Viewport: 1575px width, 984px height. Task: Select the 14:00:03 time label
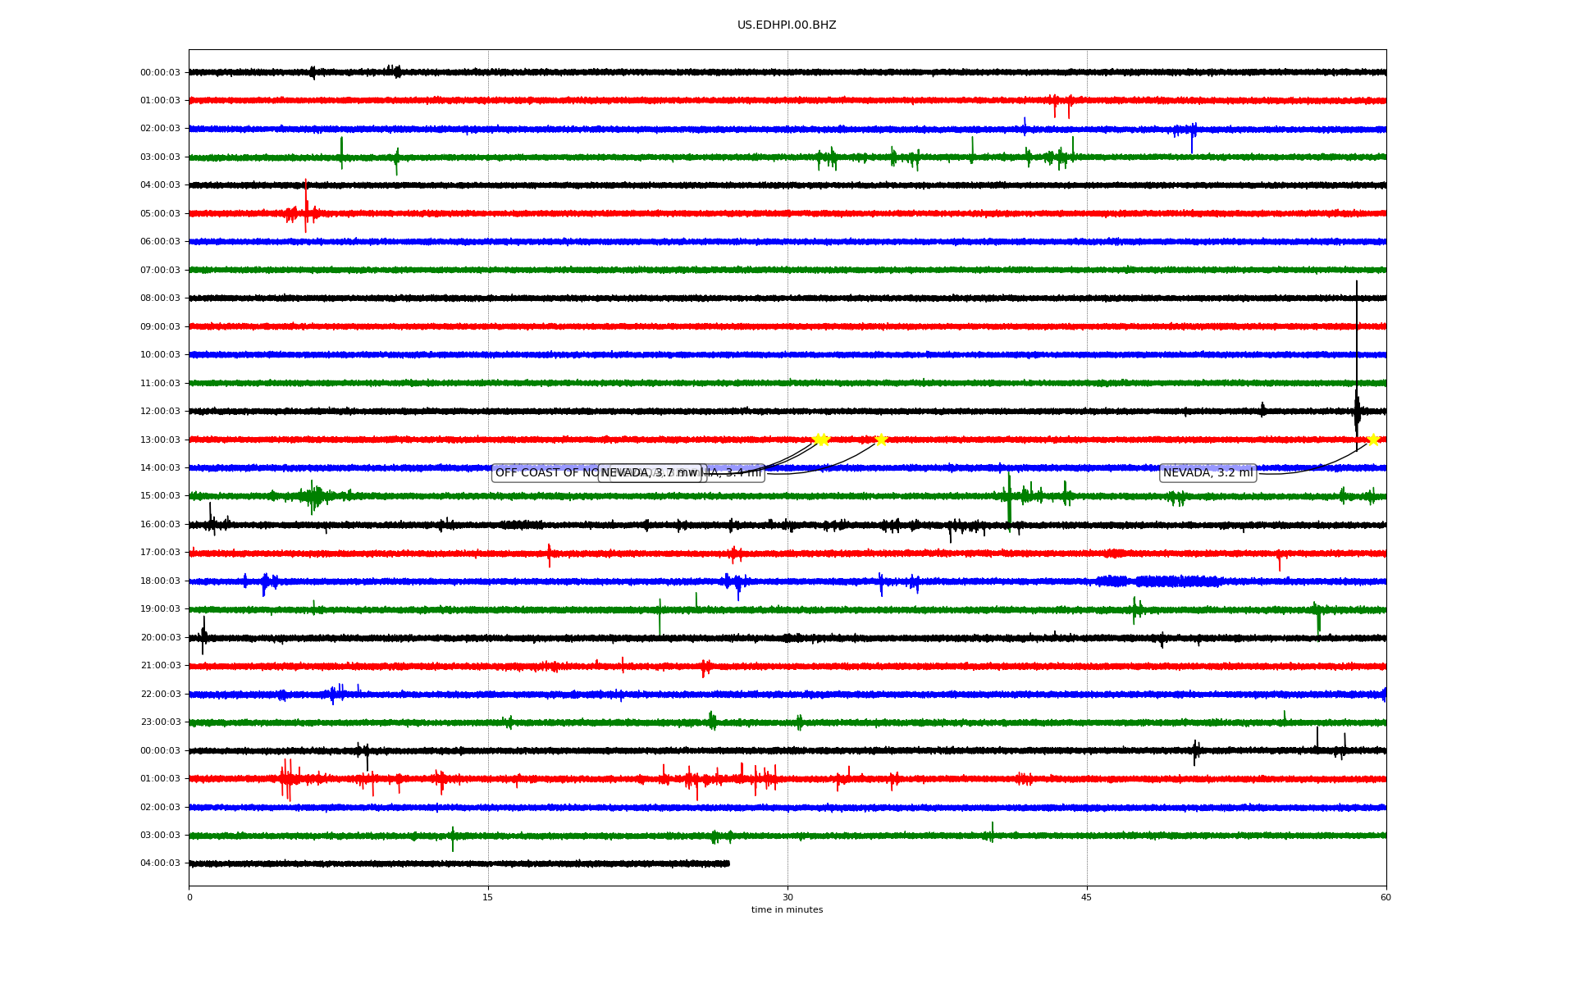click(x=160, y=468)
